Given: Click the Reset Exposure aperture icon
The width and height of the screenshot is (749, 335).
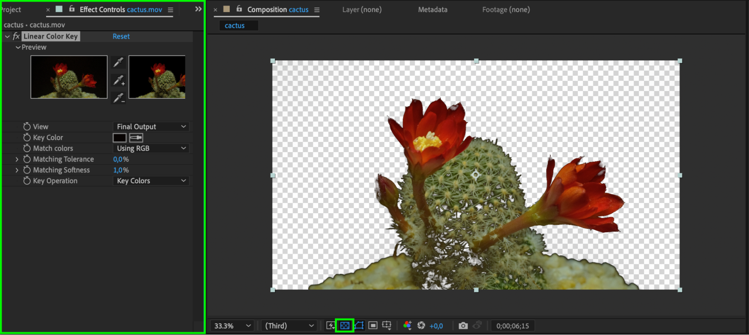Looking at the screenshot, I should [421, 326].
